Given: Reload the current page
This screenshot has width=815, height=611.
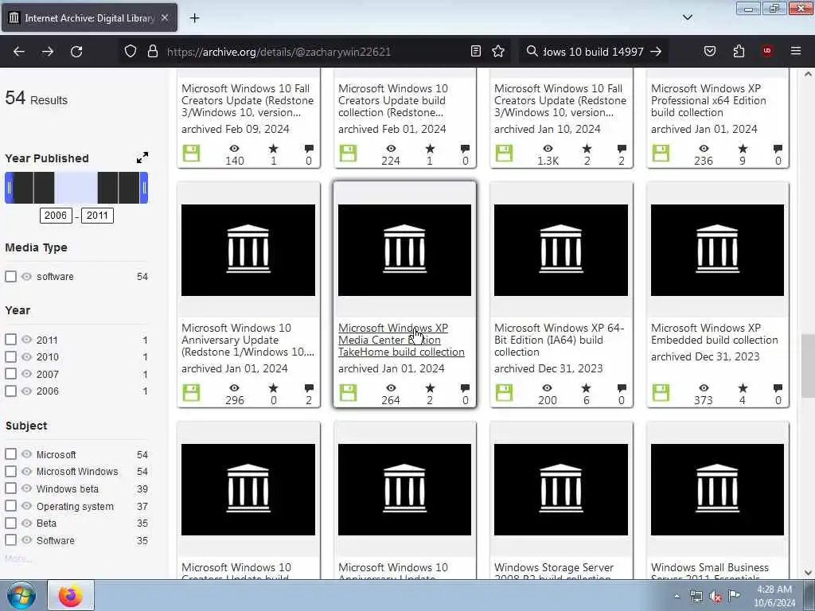Looking at the screenshot, I should [x=76, y=52].
